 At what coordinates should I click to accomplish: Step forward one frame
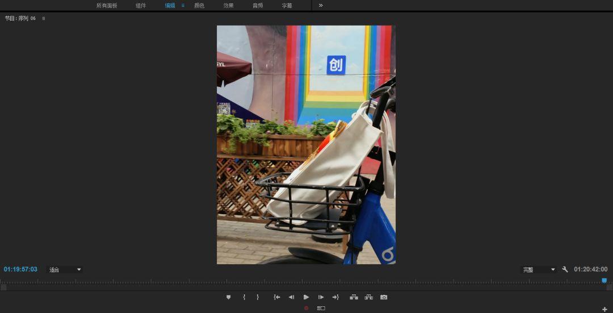(x=321, y=297)
